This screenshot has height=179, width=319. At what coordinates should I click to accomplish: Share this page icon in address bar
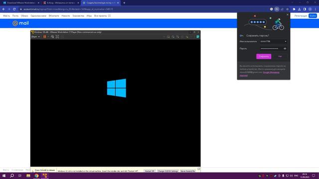point(282,9)
